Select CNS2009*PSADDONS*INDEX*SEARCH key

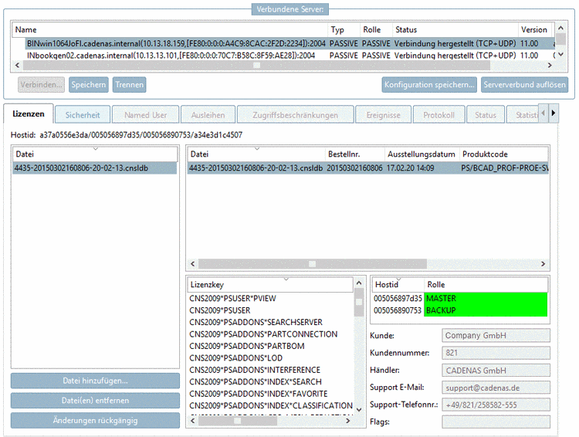point(270,381)
